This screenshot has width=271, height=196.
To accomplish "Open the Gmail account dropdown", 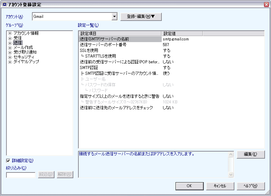I will coord(114,17).
